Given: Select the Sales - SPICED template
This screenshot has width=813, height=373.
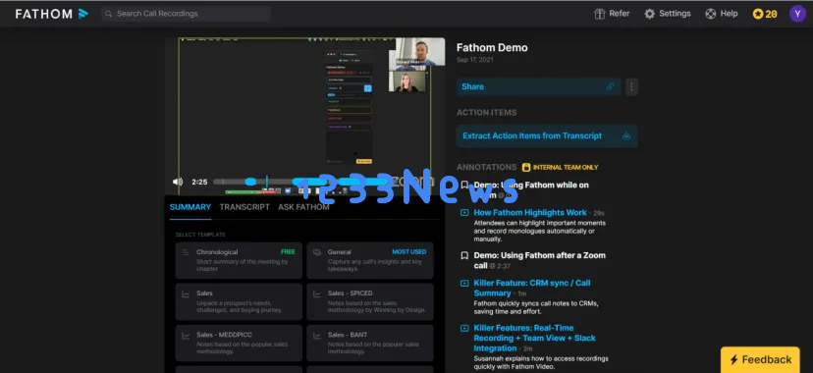Looking at the screenshot, I should 370,301.
